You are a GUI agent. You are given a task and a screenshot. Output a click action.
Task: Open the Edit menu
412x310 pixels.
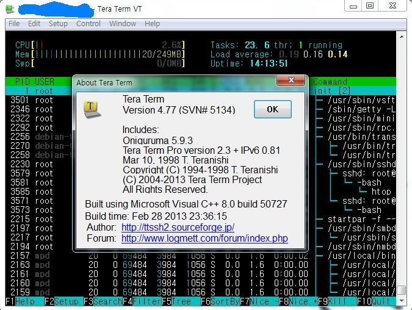coord(34,24)
